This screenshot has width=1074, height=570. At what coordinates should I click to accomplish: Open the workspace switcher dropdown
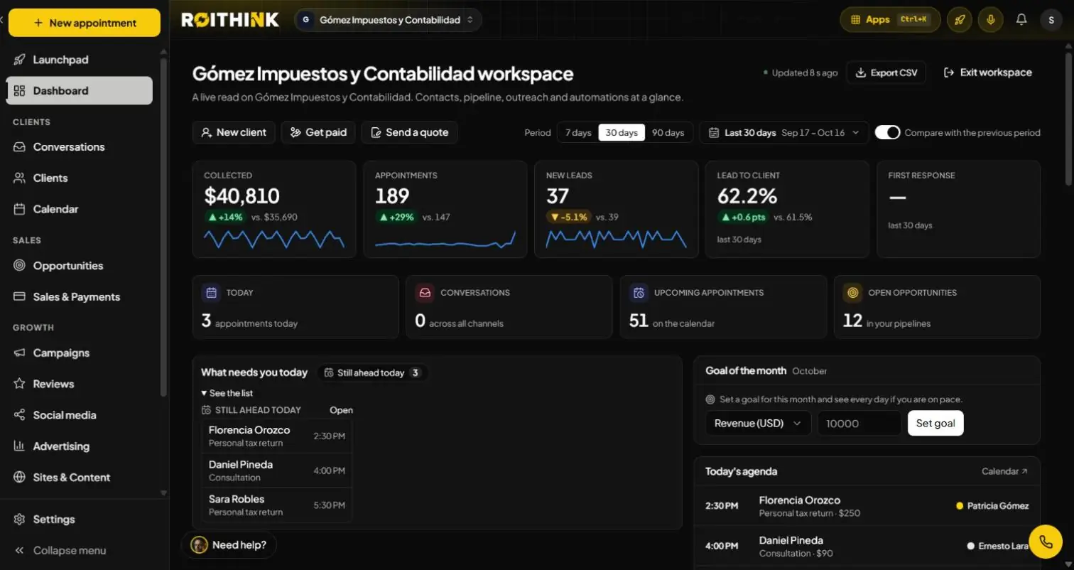[x=388, y=20]
